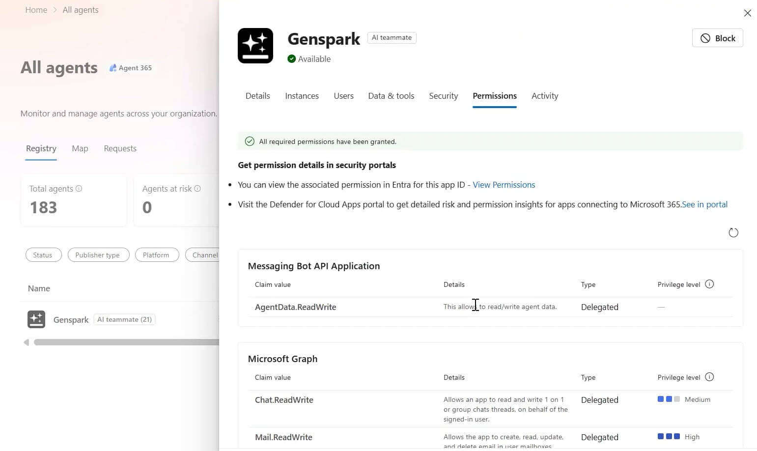
Task: Click the green checkmark in permissions granted banner
Action: click(250, 141)
